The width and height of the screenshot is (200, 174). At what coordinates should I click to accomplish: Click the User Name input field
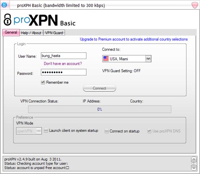coord(64,56)
